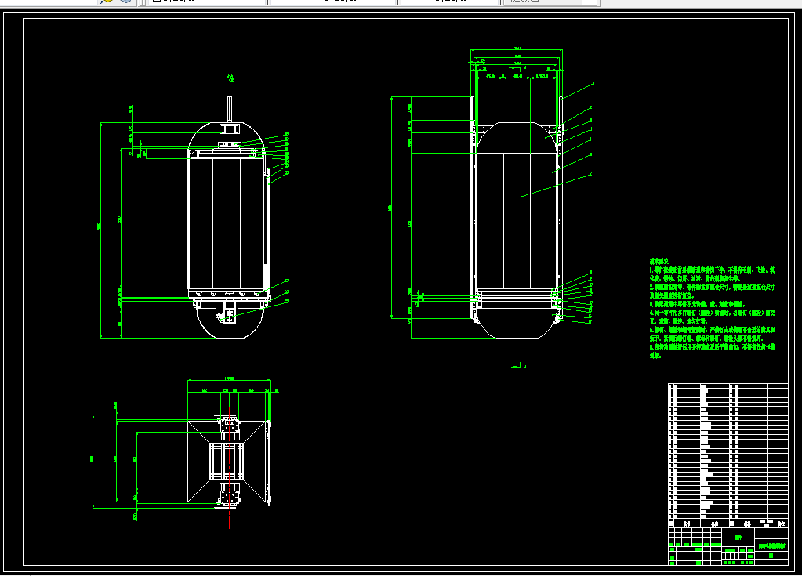The height and width of the screenshot is (576, 802).
Task: Click the parts list header row
Action: coord(728,523)
